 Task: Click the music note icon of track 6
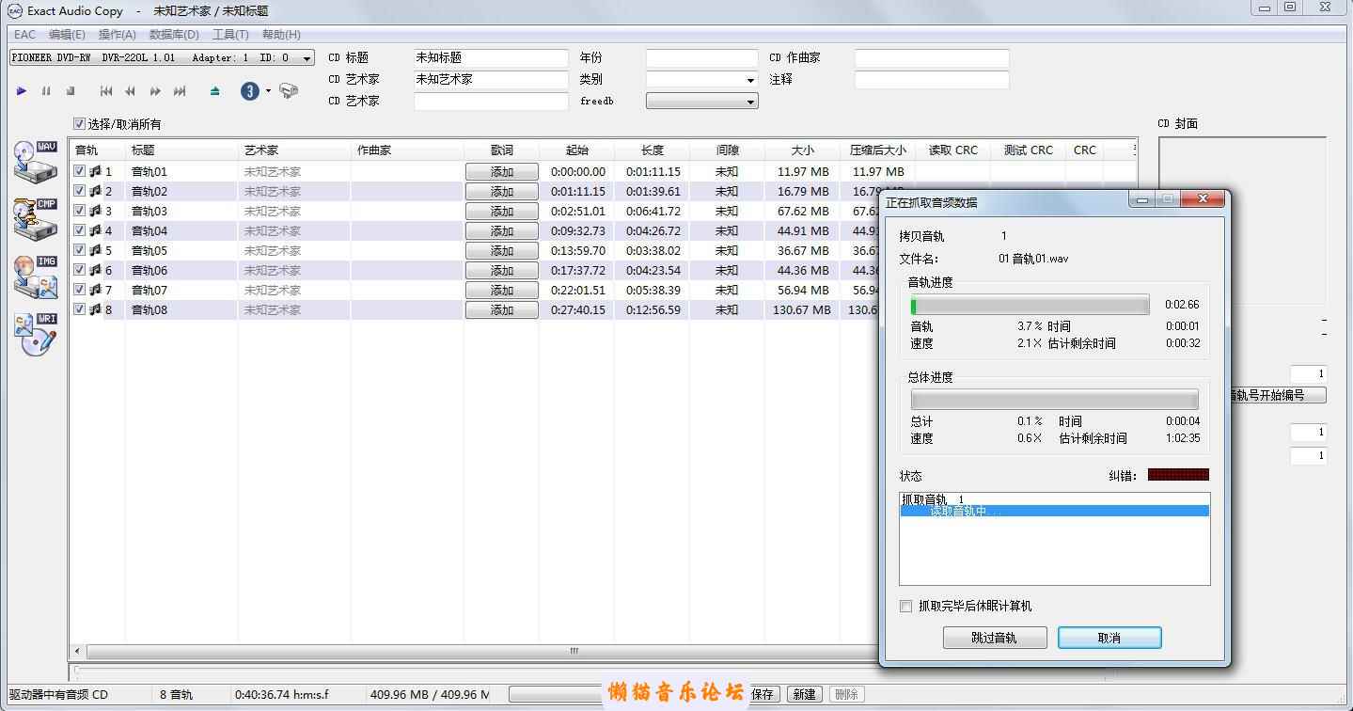(95, 270)
